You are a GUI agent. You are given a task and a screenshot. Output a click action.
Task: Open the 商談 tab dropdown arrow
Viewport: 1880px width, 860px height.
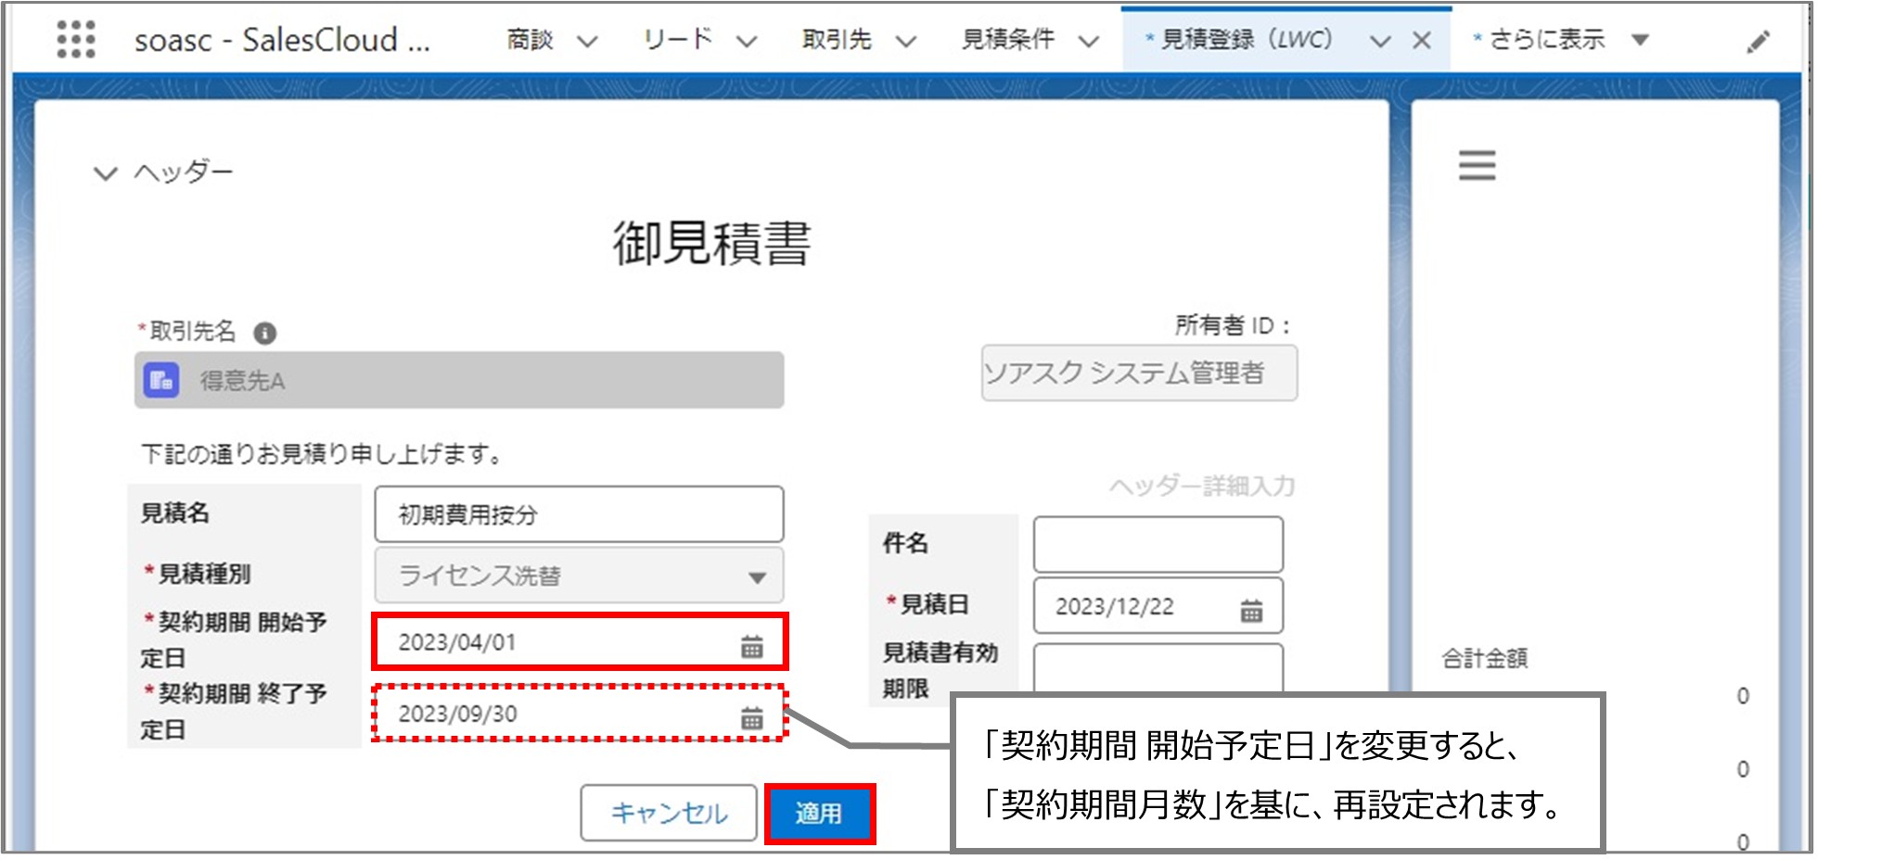point(586,40)
